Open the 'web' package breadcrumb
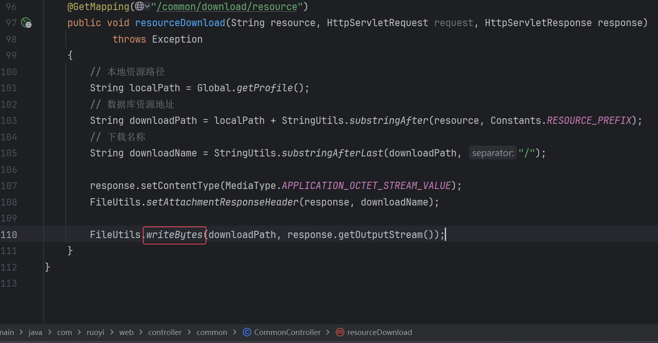Viewport: 658px width, 343px height. coord(126,333)
